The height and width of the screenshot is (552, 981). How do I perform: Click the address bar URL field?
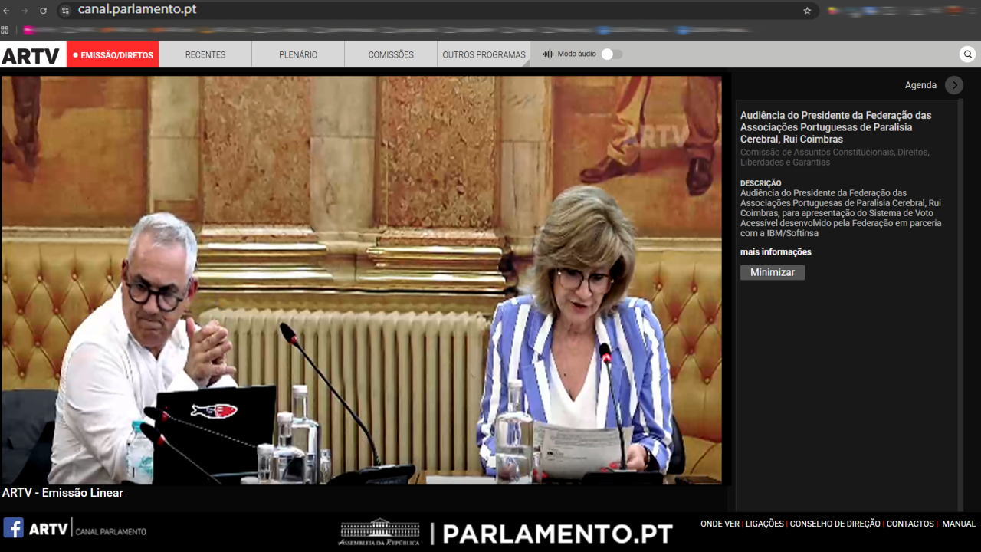(x=437, y=11)
